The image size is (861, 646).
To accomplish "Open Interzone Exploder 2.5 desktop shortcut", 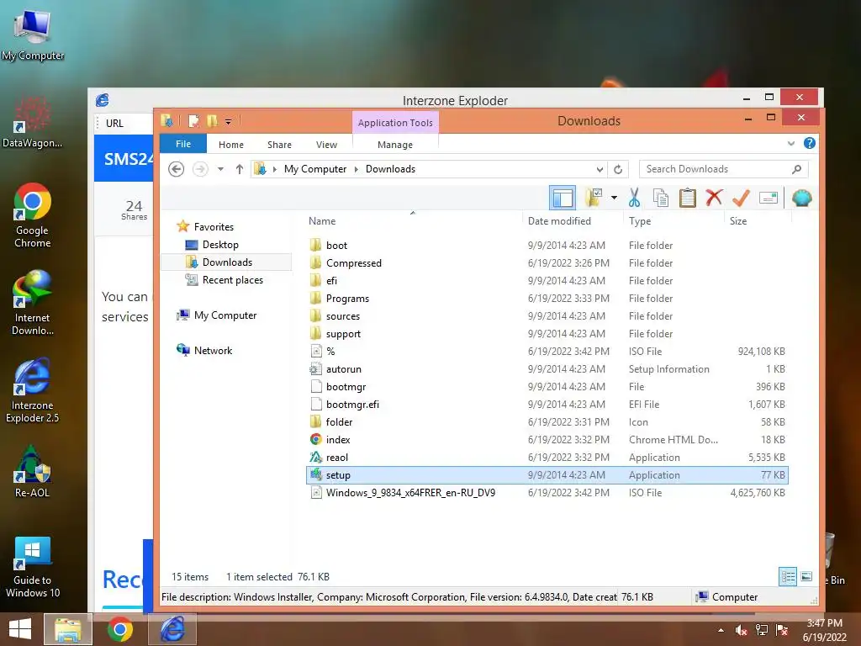I will click(32, 390).
